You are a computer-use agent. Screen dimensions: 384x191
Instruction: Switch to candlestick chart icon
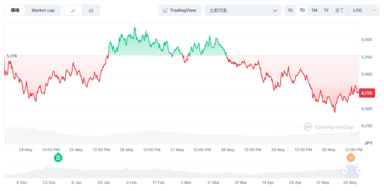[x=91, y=10]
